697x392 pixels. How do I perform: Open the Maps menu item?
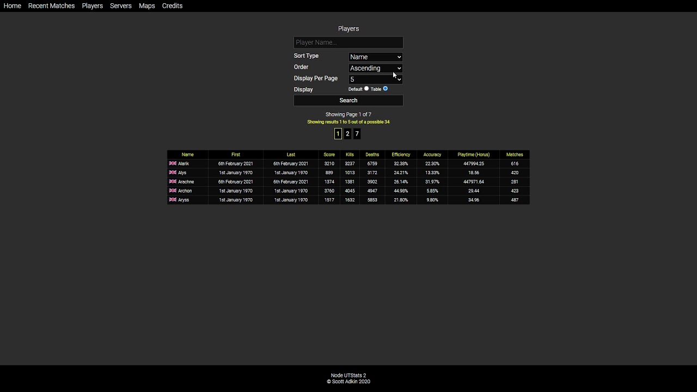[147, 6]
